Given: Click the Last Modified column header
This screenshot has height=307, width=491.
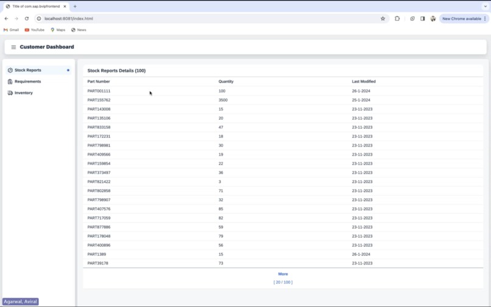Looking at the screenshot, I should (364, 81).
